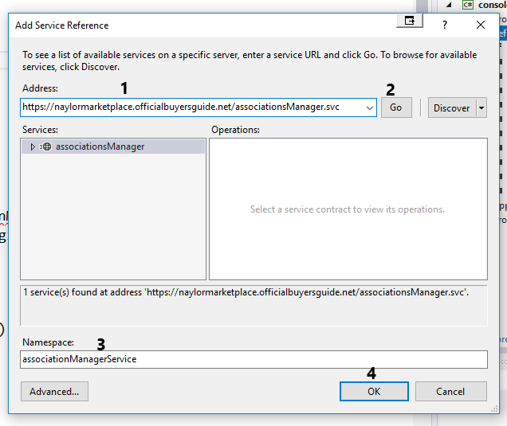The image size is (507, 426).
Task: Click the associationsManager globe service icon
Action: coord(45,147)
